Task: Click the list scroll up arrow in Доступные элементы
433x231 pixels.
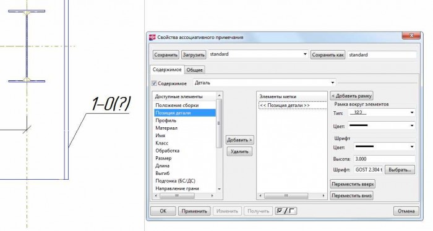Action: (x=219, y=95)
